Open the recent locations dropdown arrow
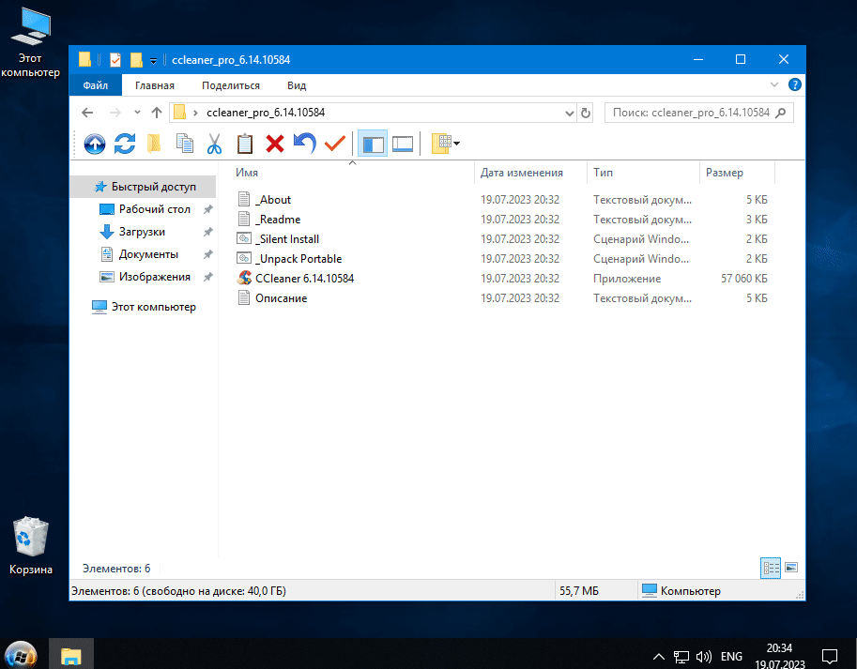857x669 pixels. pyautogui.click(x=137, y=113)
